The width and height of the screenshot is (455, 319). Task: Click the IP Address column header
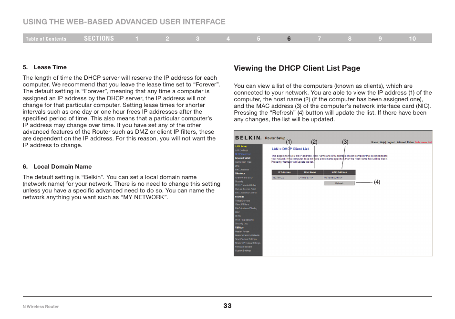pos(284,172)
